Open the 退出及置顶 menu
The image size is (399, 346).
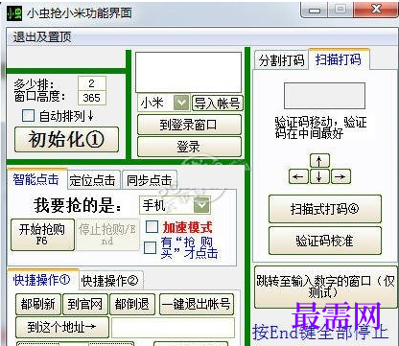coord(42,37)
